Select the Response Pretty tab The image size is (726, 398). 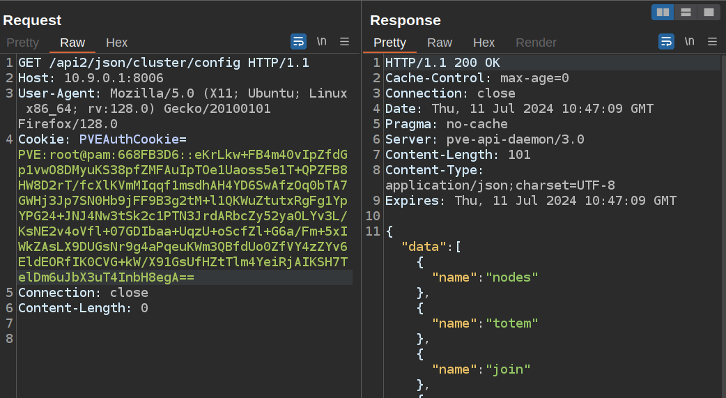(x=389, y=43)
